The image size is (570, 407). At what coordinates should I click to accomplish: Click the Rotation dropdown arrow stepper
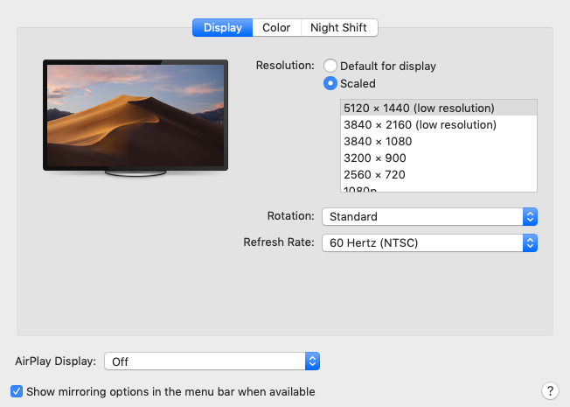[x=530, y=216]
